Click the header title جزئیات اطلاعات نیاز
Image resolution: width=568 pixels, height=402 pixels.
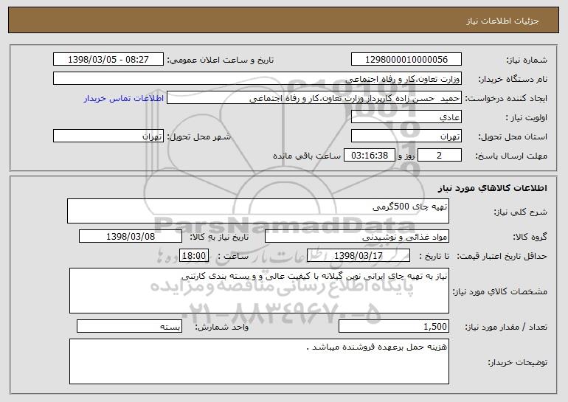tap(502, 21)
